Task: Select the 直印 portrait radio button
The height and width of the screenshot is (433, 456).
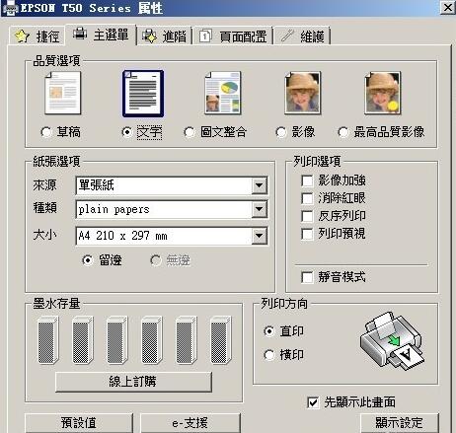Action: tap(268, 331)
